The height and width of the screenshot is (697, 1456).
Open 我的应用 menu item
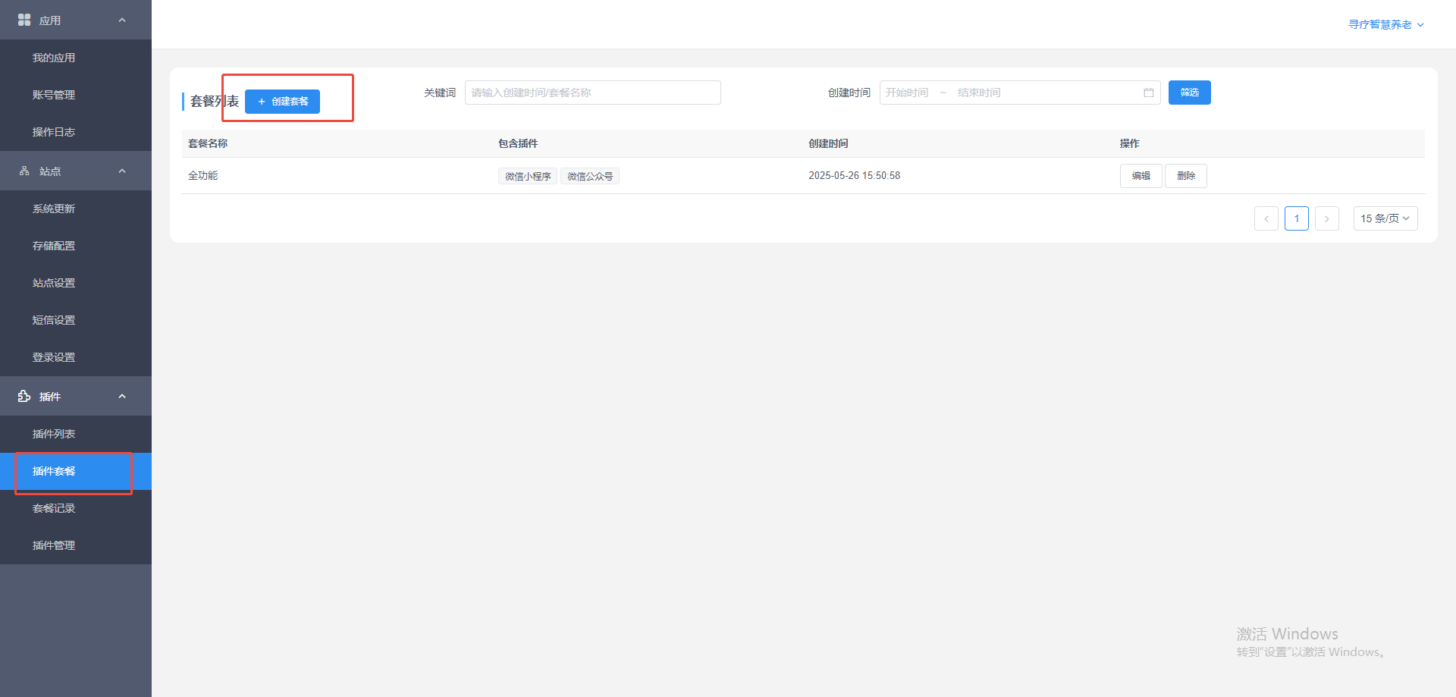pos(76,58)
